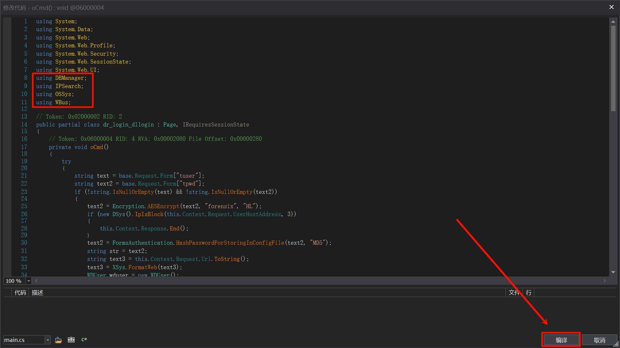Image resolution: width=620 pixels, height=348 pixels.
Task: Close the edit code dialog
Action: coord(611,7)
